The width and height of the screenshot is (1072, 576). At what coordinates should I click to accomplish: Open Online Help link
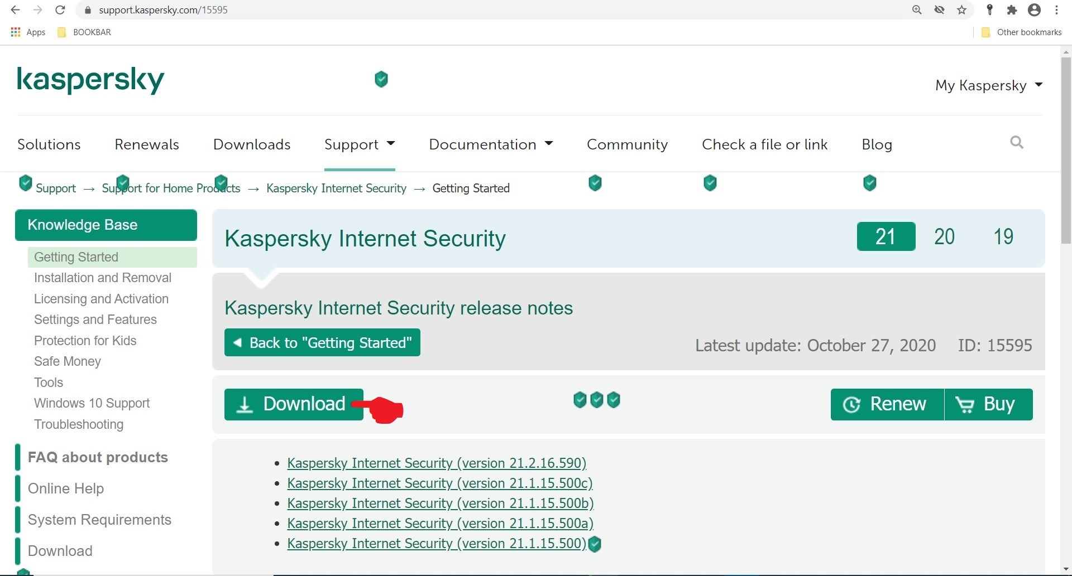[x=66, y=488]
